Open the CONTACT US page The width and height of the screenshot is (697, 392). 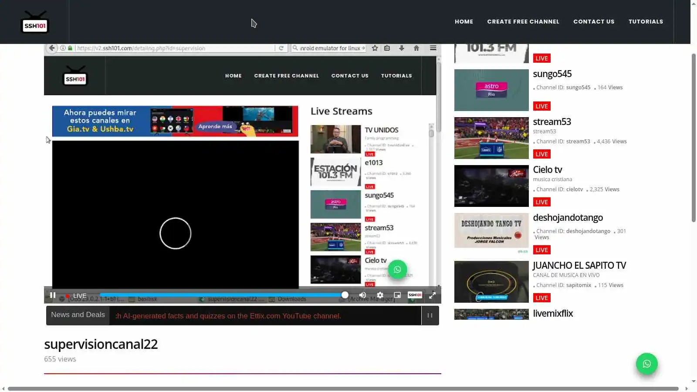click(594, 22)
